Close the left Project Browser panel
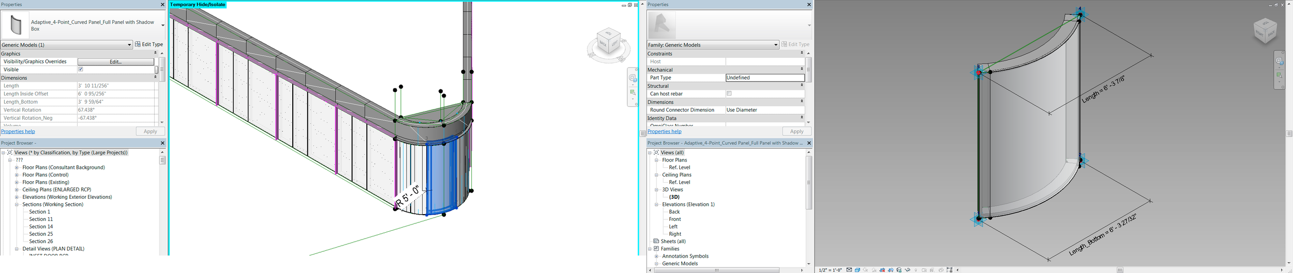1293x273 pixels. tap(162, 143)
